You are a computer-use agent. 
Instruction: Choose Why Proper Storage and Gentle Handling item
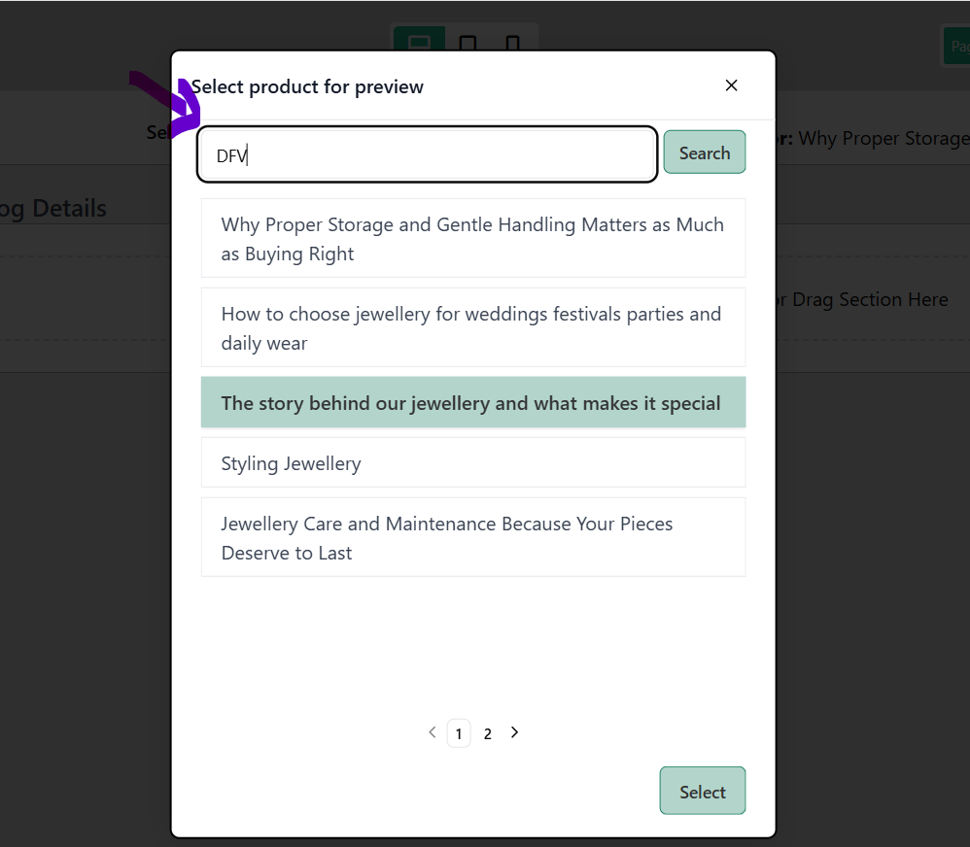473,239
